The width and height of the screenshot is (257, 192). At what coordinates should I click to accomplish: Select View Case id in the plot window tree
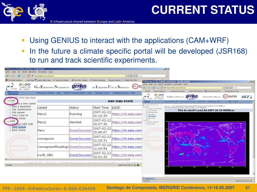152,116
